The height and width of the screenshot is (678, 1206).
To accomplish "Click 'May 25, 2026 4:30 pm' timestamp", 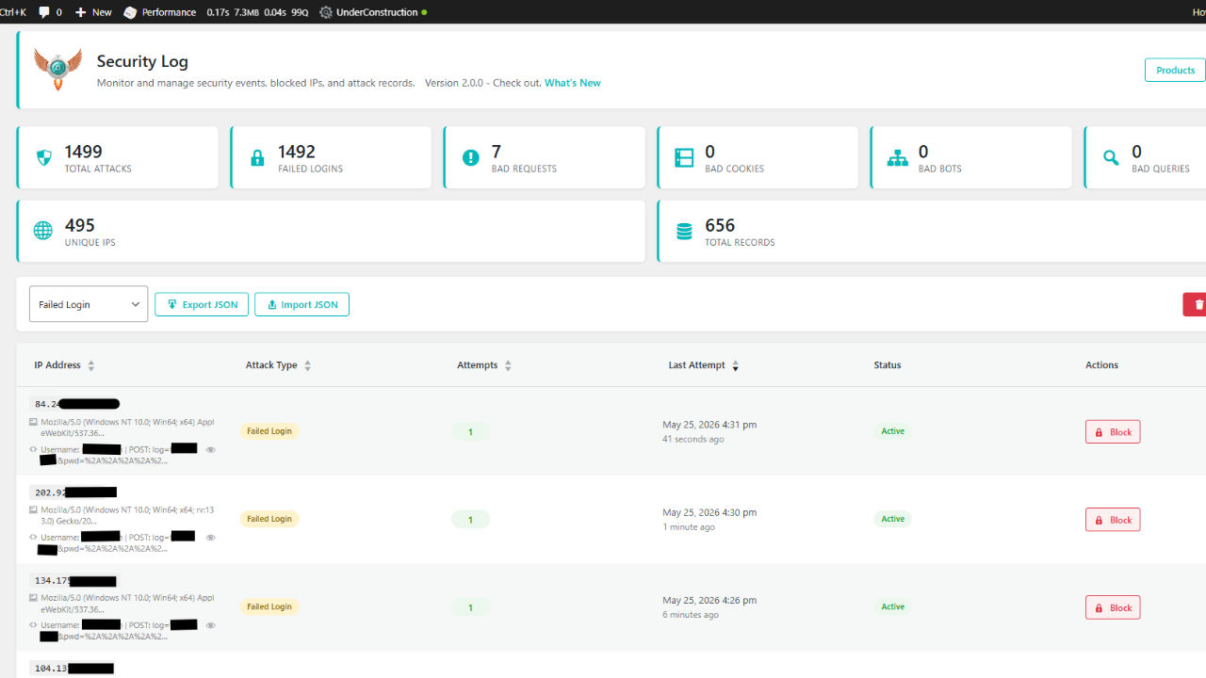I will pos(709,512).
